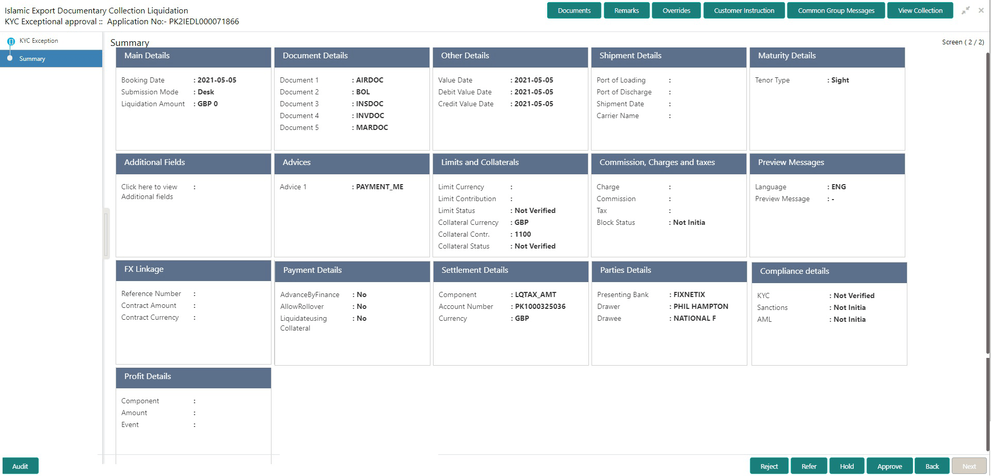The image size is (991, 476).
Task: Click View Collection
Action: [x=919, y=10]
